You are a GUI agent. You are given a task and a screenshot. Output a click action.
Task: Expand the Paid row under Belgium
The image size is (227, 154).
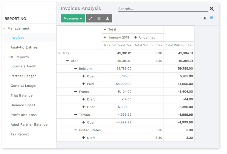coord(84,84)
